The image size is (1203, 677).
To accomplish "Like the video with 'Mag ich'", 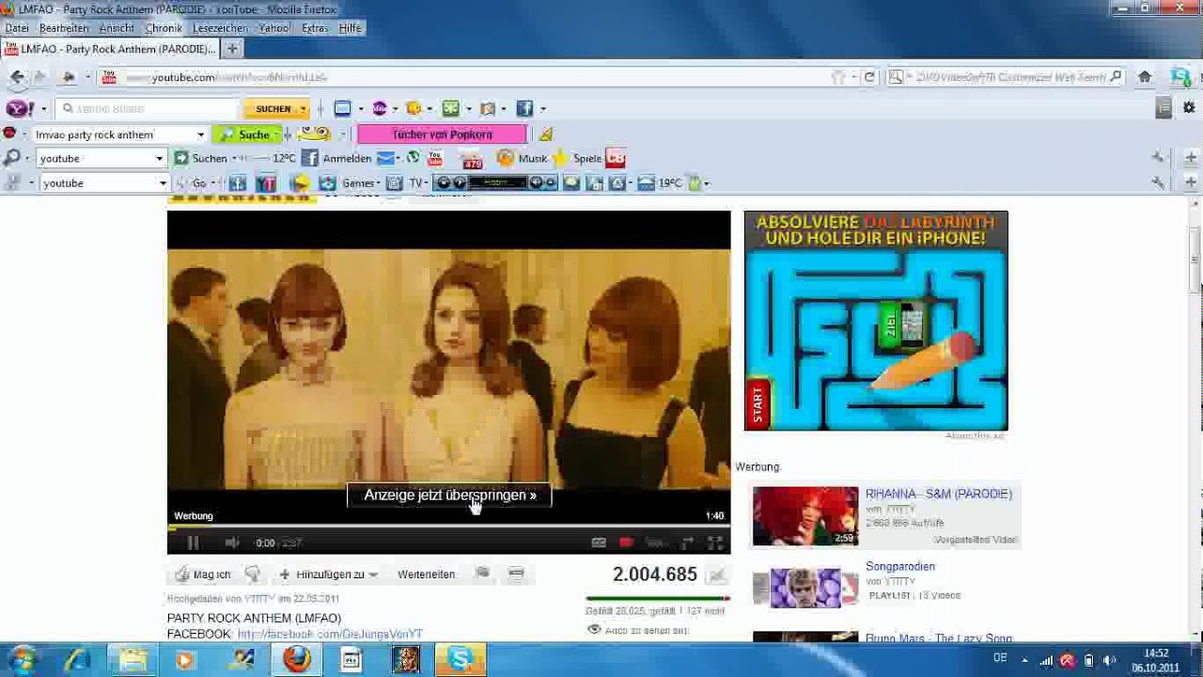I will click(203, 574).
